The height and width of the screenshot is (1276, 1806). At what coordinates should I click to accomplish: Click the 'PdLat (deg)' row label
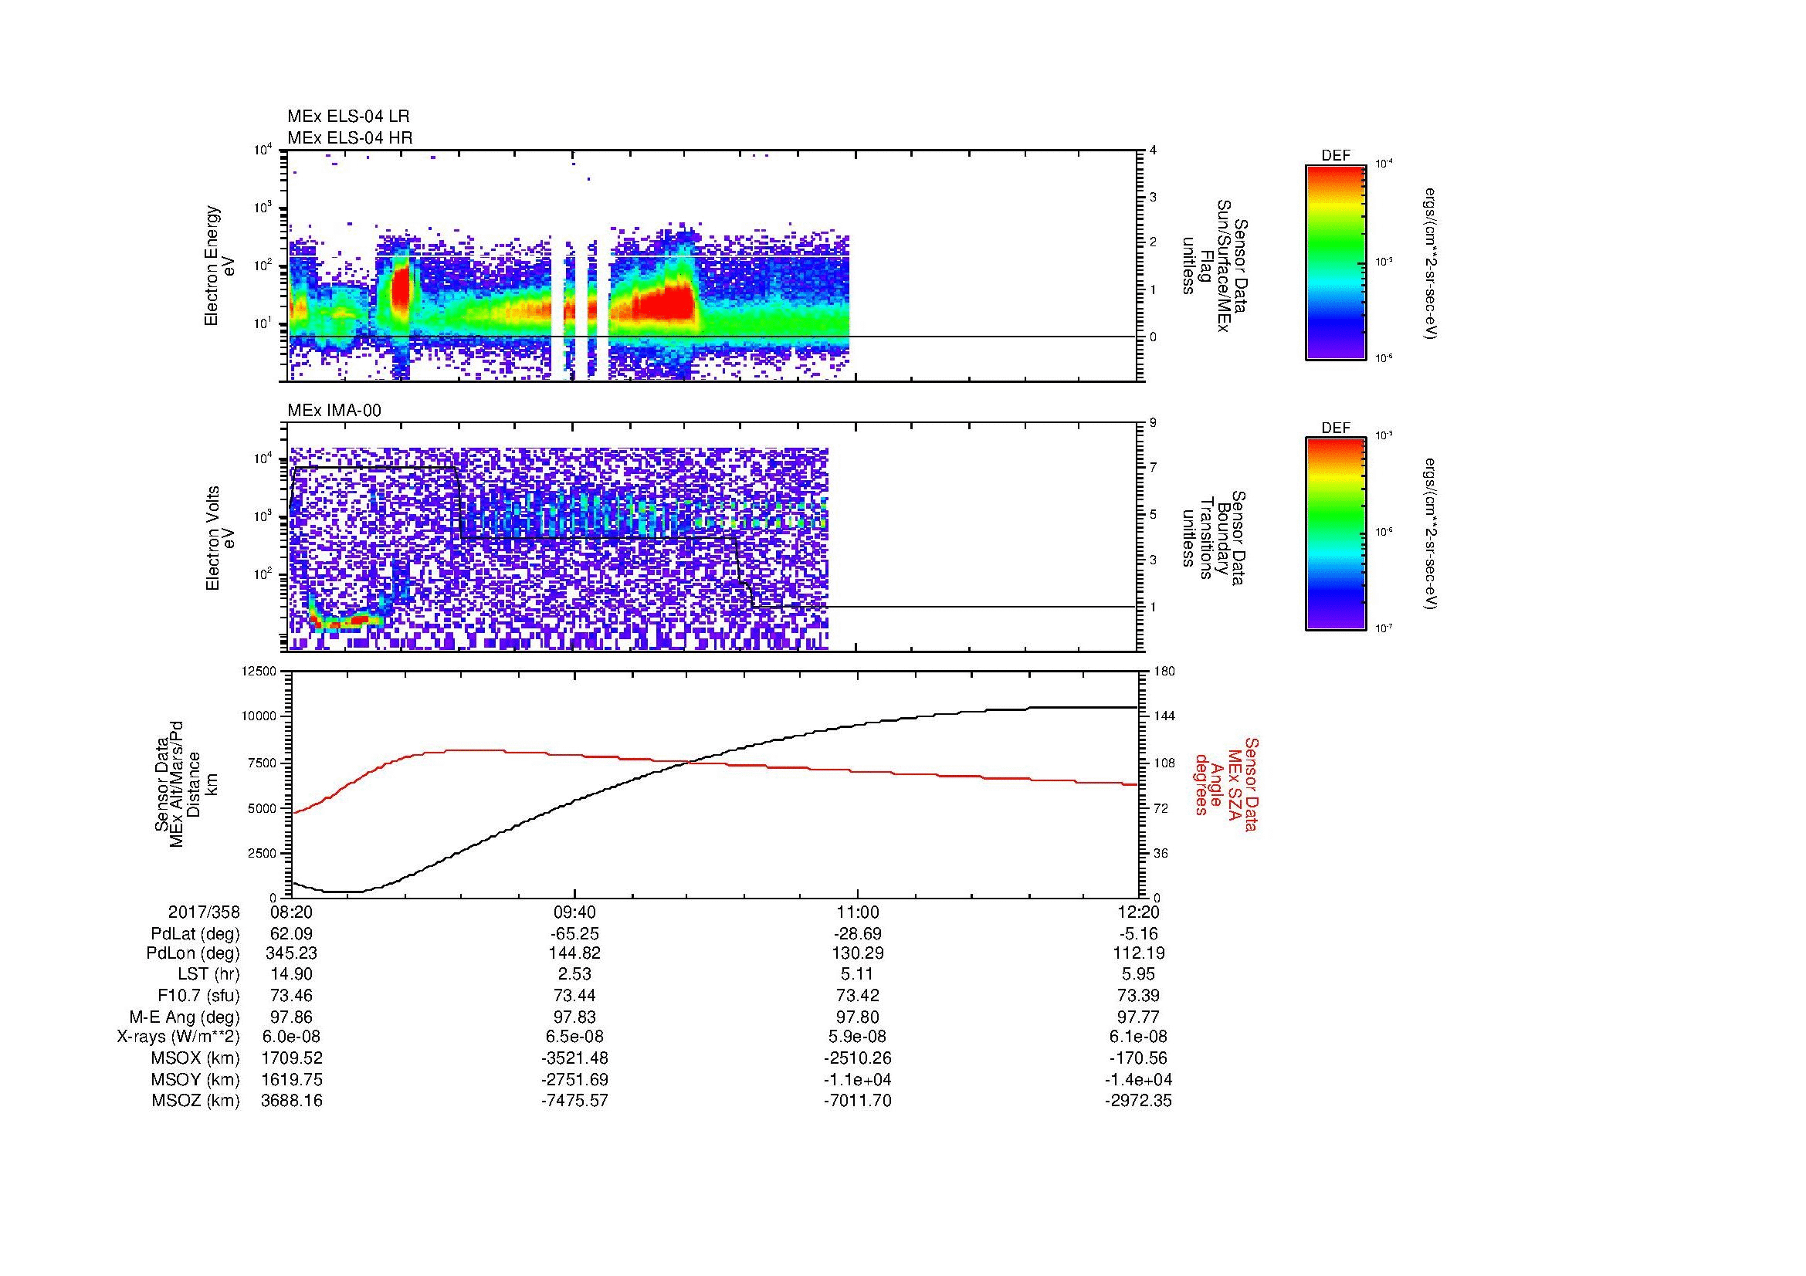tap(195, 934)
